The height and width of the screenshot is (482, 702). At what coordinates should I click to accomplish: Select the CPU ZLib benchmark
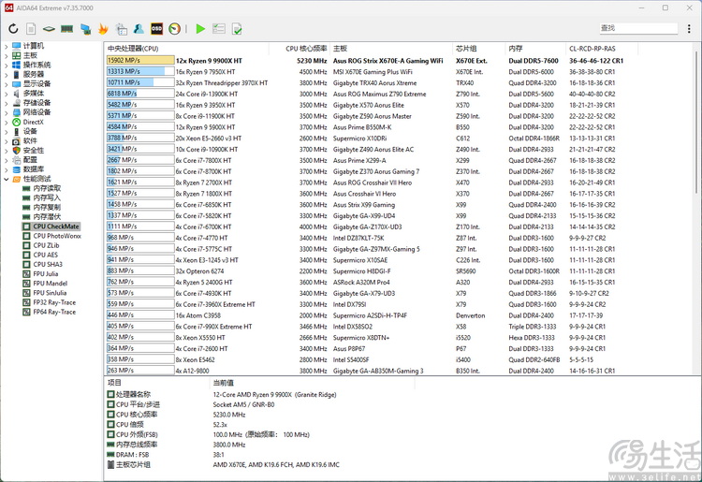pos(46,245)
